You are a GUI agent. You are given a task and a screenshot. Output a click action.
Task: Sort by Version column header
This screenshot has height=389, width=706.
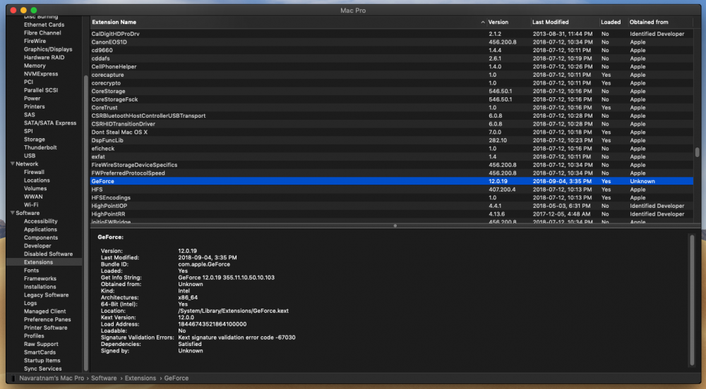(498, 22)
